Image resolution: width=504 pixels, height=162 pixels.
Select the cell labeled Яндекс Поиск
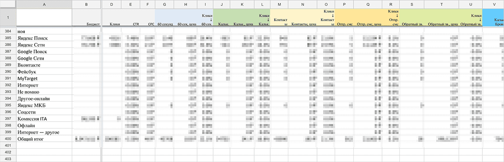click(44, 38)
